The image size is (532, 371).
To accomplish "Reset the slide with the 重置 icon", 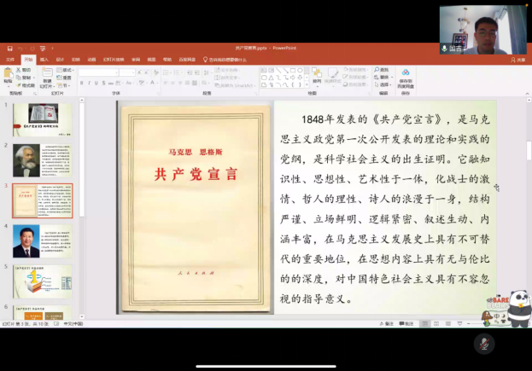I will click(x=60, y=78).
